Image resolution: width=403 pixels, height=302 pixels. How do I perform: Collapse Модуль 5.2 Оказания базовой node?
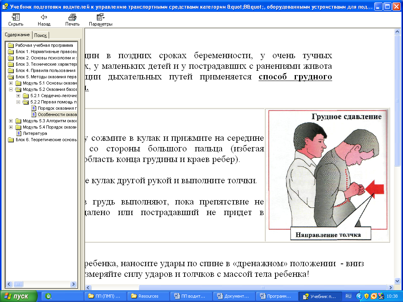tap(11, 89)
